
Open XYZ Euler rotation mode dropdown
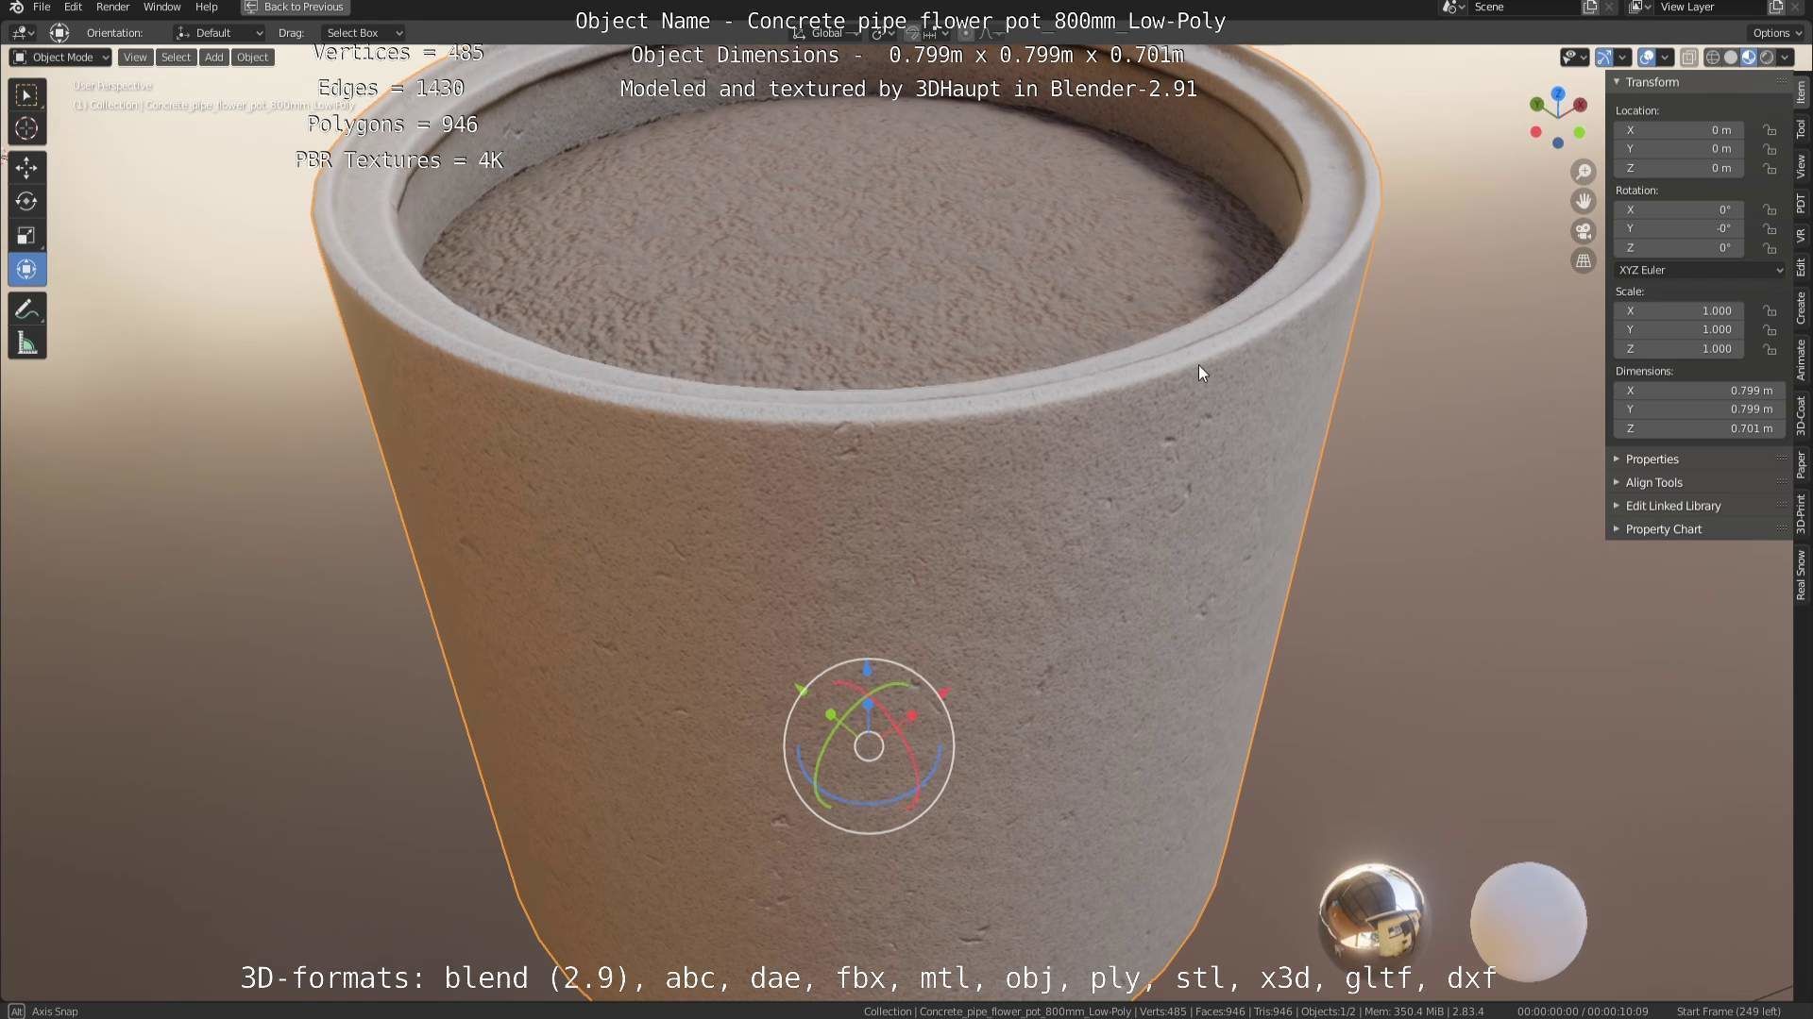[x=1700, y=270]
